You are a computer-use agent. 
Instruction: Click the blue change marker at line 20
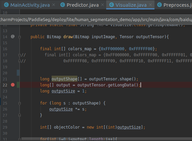pyautogui.click(x=18, y=73)
